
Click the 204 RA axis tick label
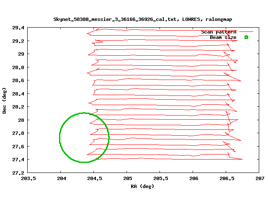click(x=62, y=178)
